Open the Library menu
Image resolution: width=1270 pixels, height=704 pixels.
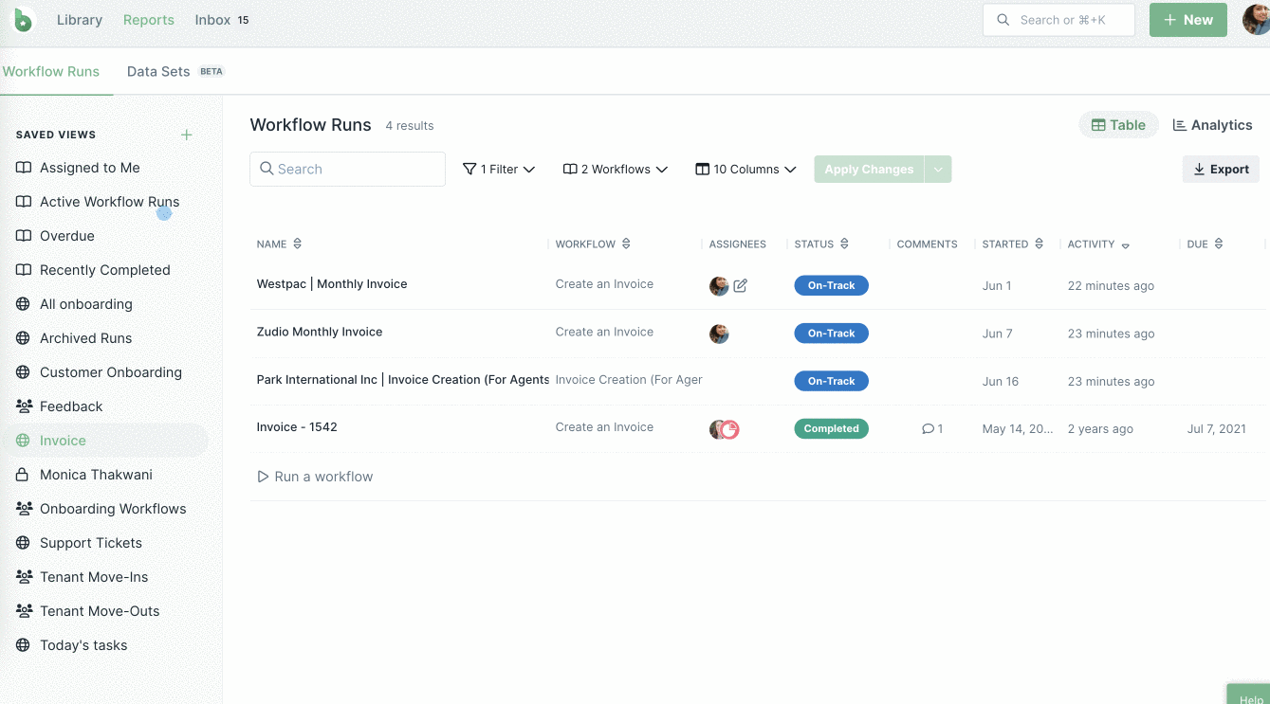click(x=80, y=20)
